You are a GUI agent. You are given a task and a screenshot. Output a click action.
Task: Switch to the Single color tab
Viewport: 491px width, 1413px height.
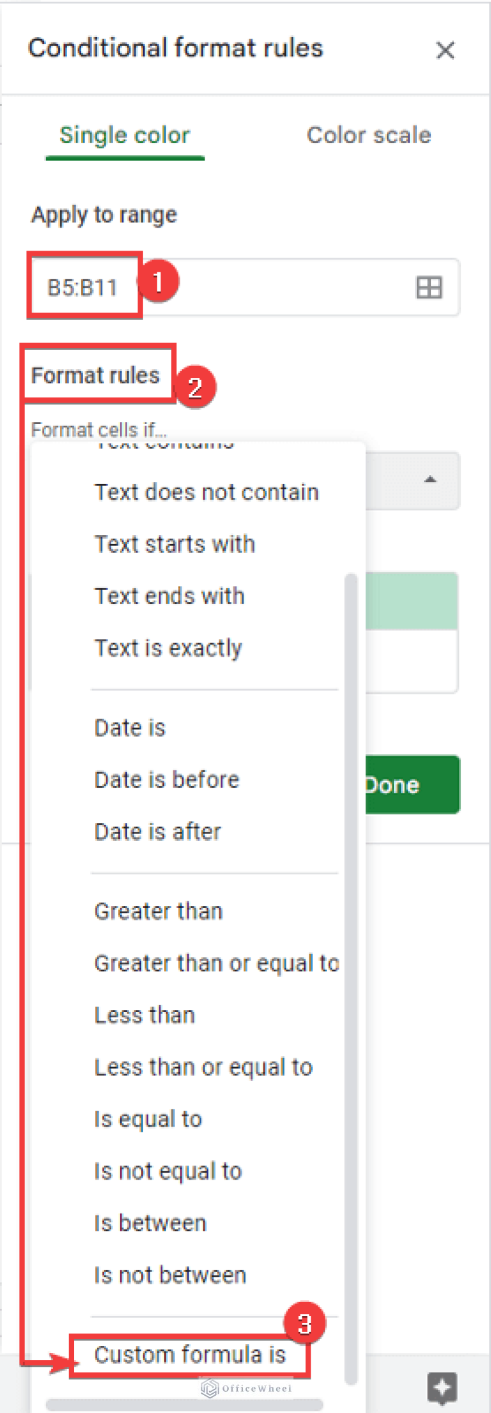point(125,136)
